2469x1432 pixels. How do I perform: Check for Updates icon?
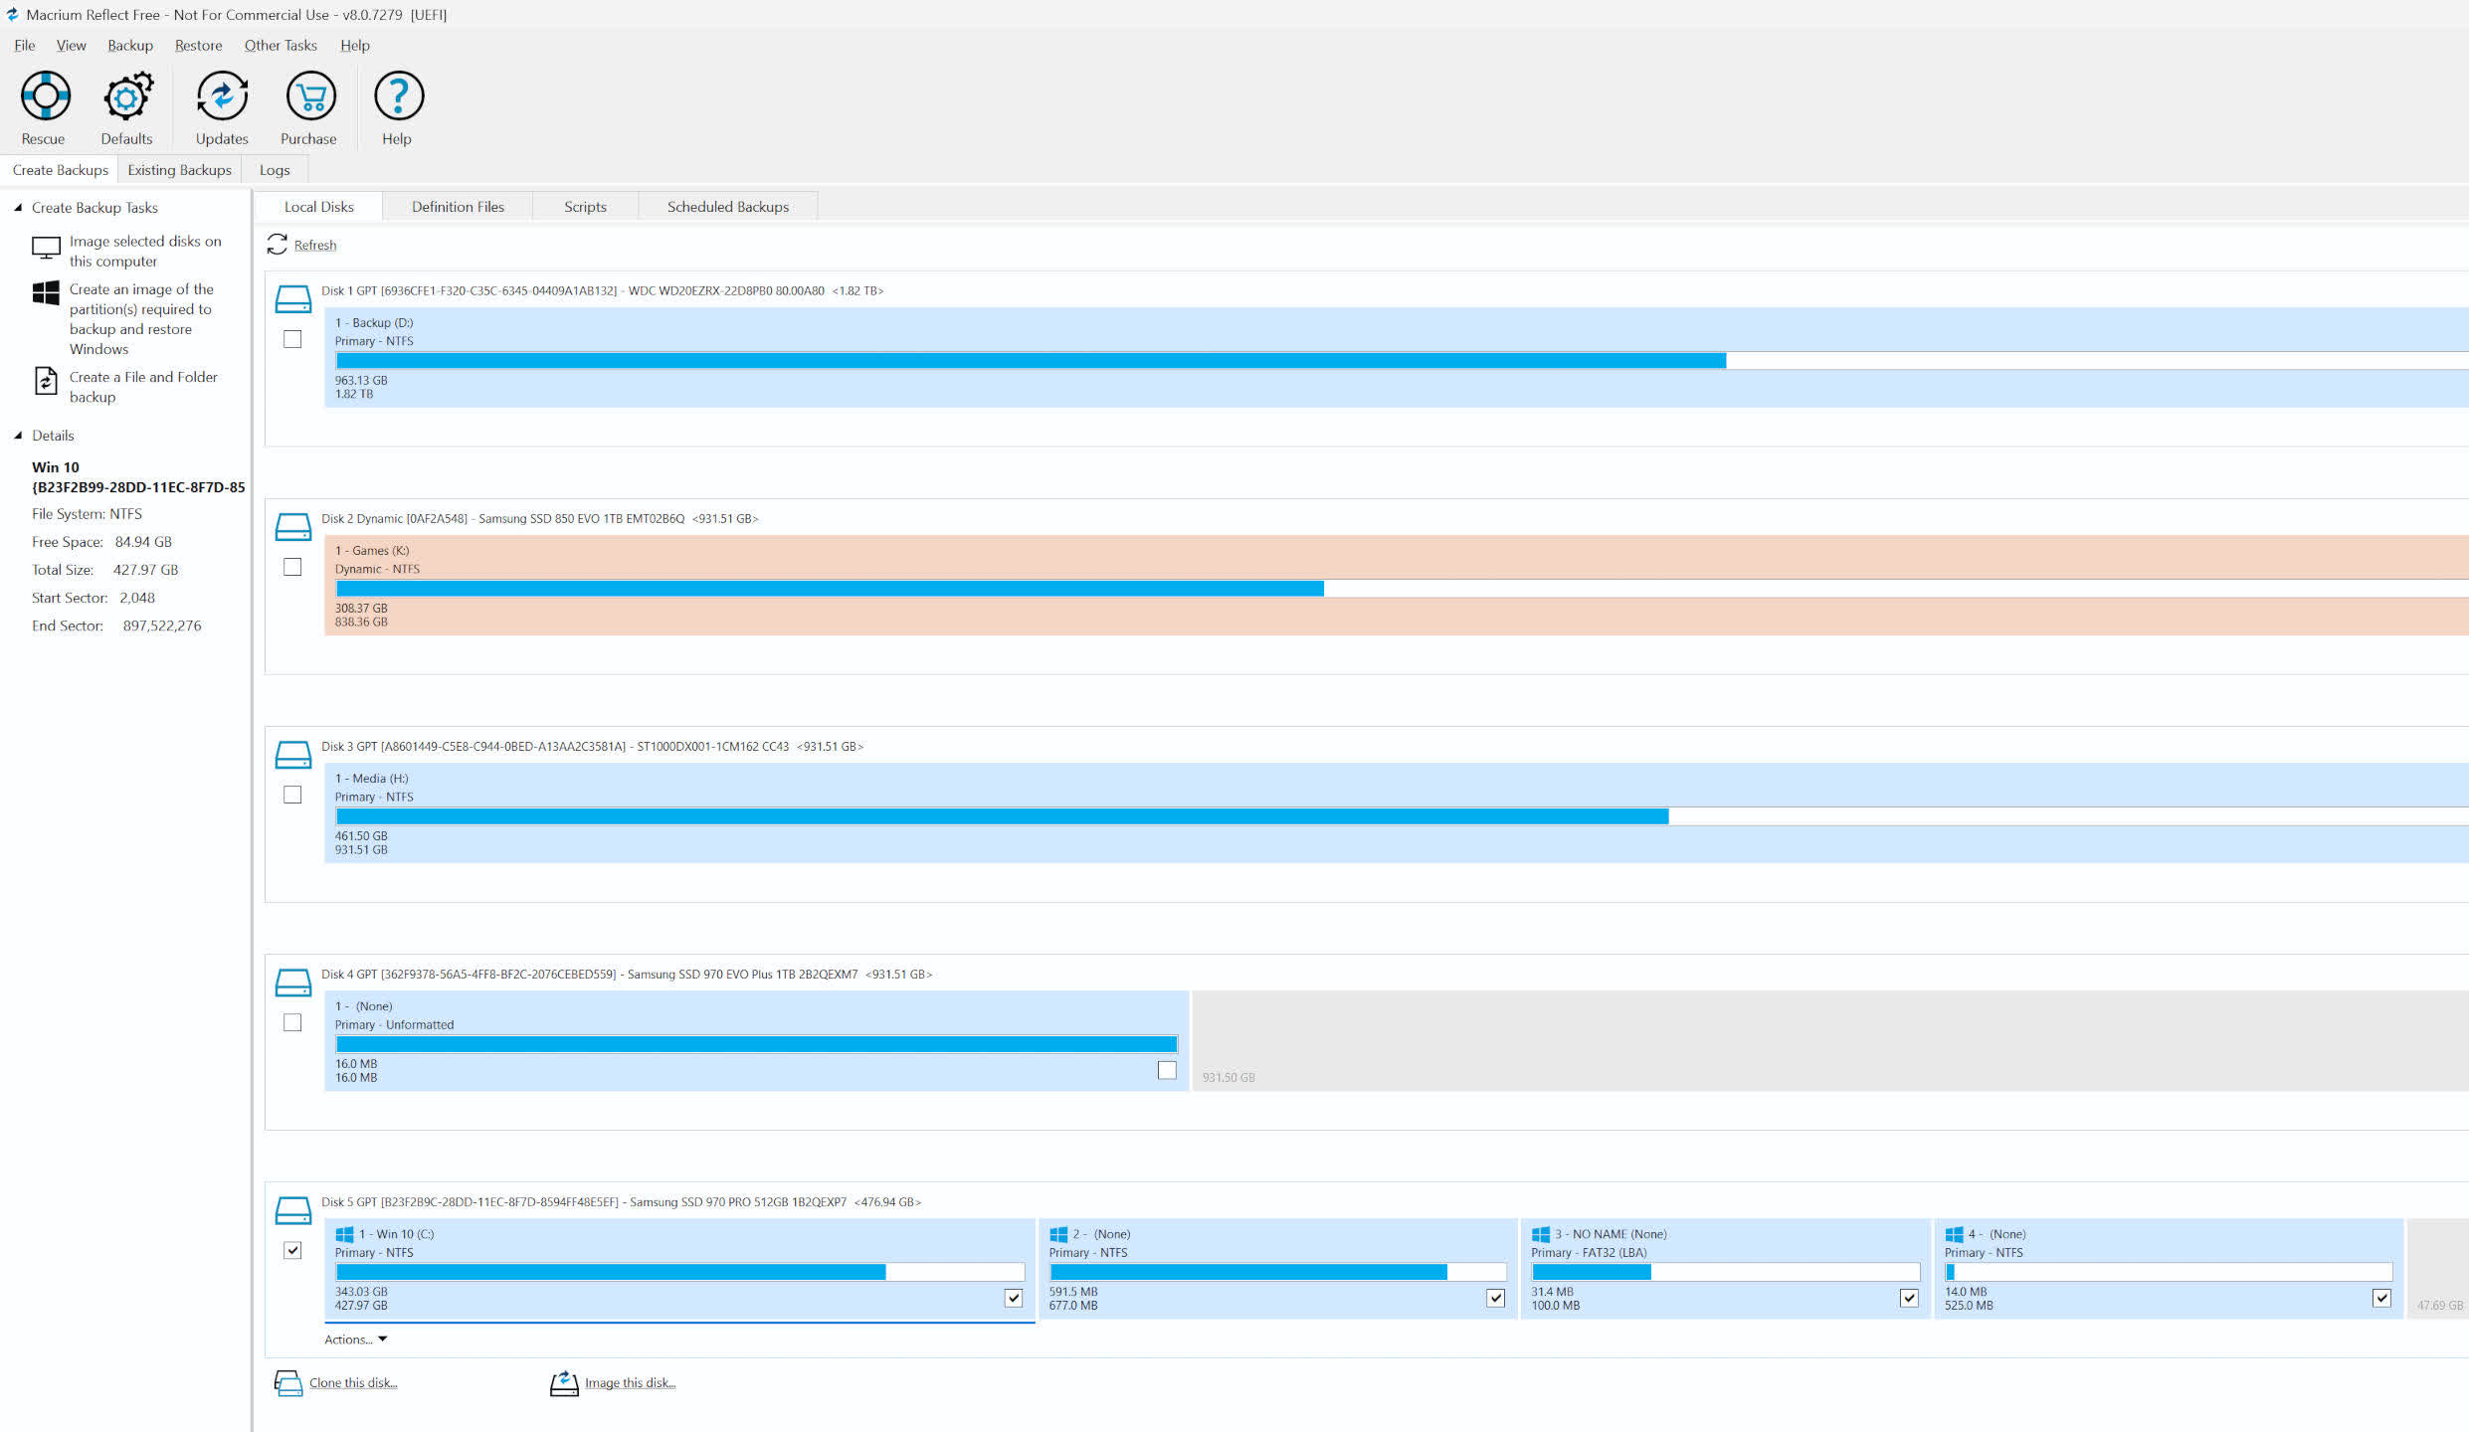(x=222, y=96)
